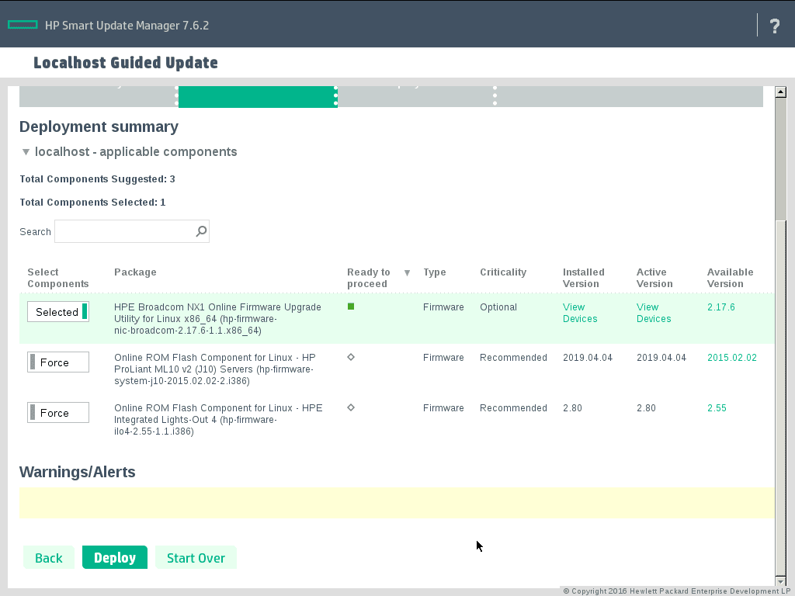Toggle the Selected switch for Broadcom firmware
Screen dimensions: 795x596
click(x=58, y=312)
